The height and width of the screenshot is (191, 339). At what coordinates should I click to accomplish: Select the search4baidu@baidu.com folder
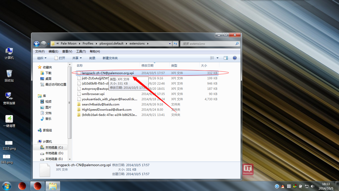(147, 104)
